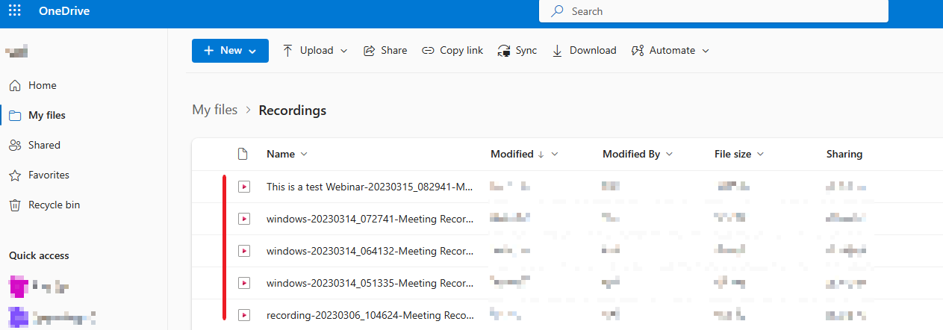Click the search magnifier icon
943x330 pixels.
(x=557, y=11)
